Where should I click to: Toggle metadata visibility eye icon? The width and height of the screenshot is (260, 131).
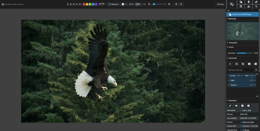tap(236, 106)
